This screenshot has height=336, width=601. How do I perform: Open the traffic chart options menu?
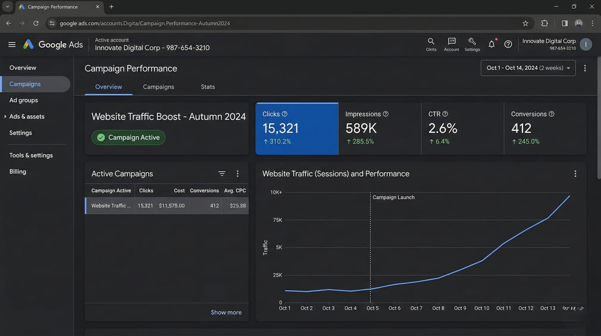tap(575, 174)
